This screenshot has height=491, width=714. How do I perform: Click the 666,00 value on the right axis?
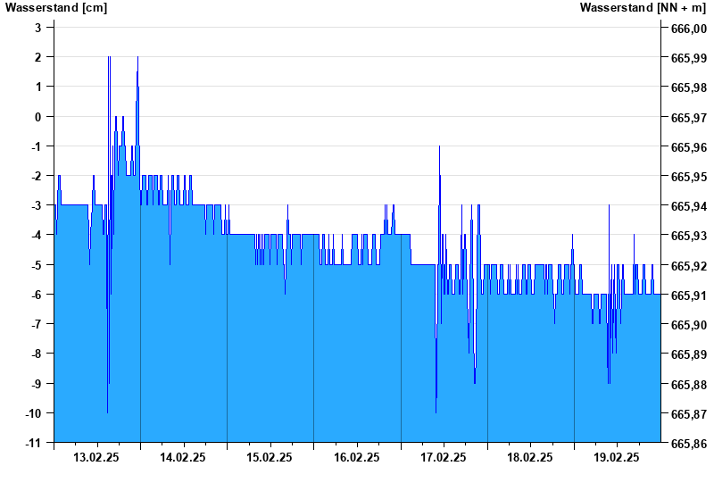point(687,29)
